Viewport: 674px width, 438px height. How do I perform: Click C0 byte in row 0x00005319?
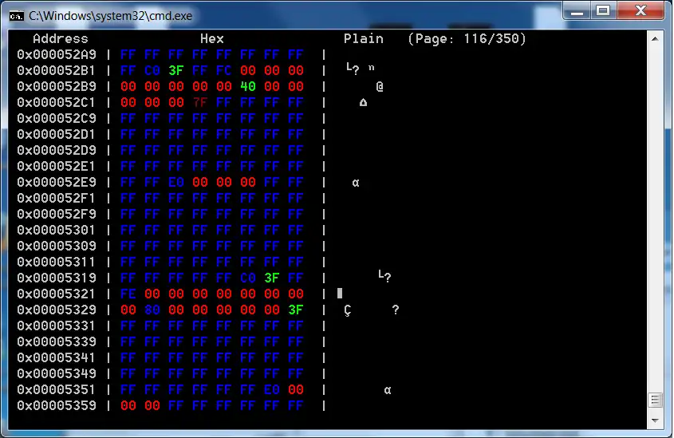[x=248, y=278]
